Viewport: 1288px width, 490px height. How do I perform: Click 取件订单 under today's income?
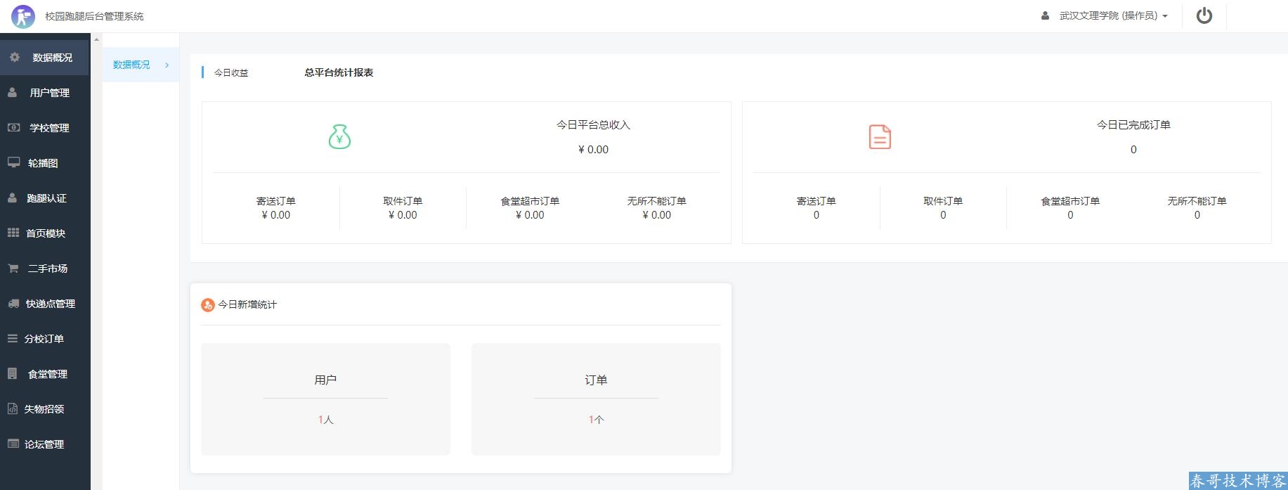pos(403,201)
